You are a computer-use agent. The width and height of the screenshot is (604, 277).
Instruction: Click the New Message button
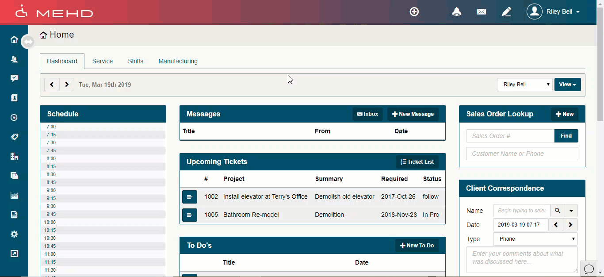[x=413, y=114]
